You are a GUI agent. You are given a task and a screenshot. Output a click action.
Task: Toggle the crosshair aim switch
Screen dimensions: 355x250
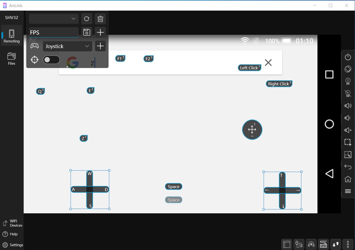[x=51, y=60]
